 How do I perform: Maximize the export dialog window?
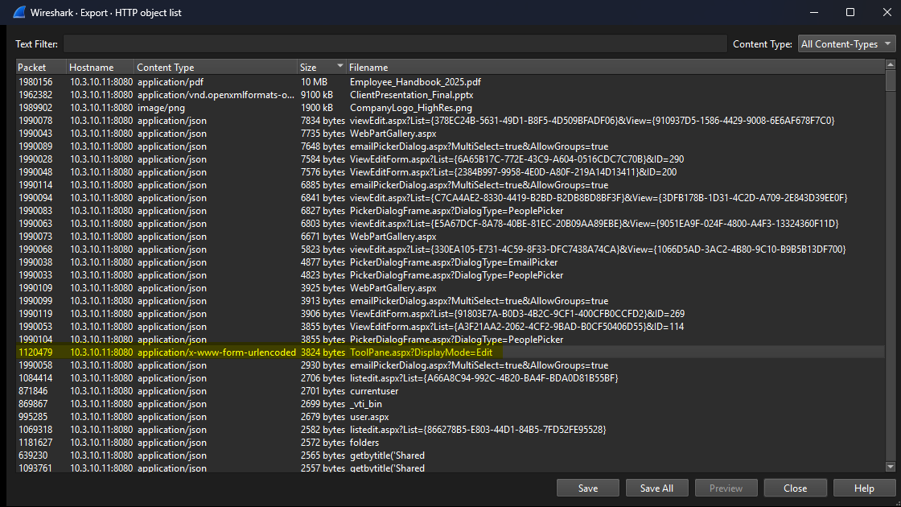click(850, 13)
